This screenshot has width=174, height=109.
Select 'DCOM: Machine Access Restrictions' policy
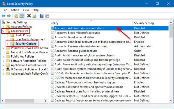coord(93,74)
